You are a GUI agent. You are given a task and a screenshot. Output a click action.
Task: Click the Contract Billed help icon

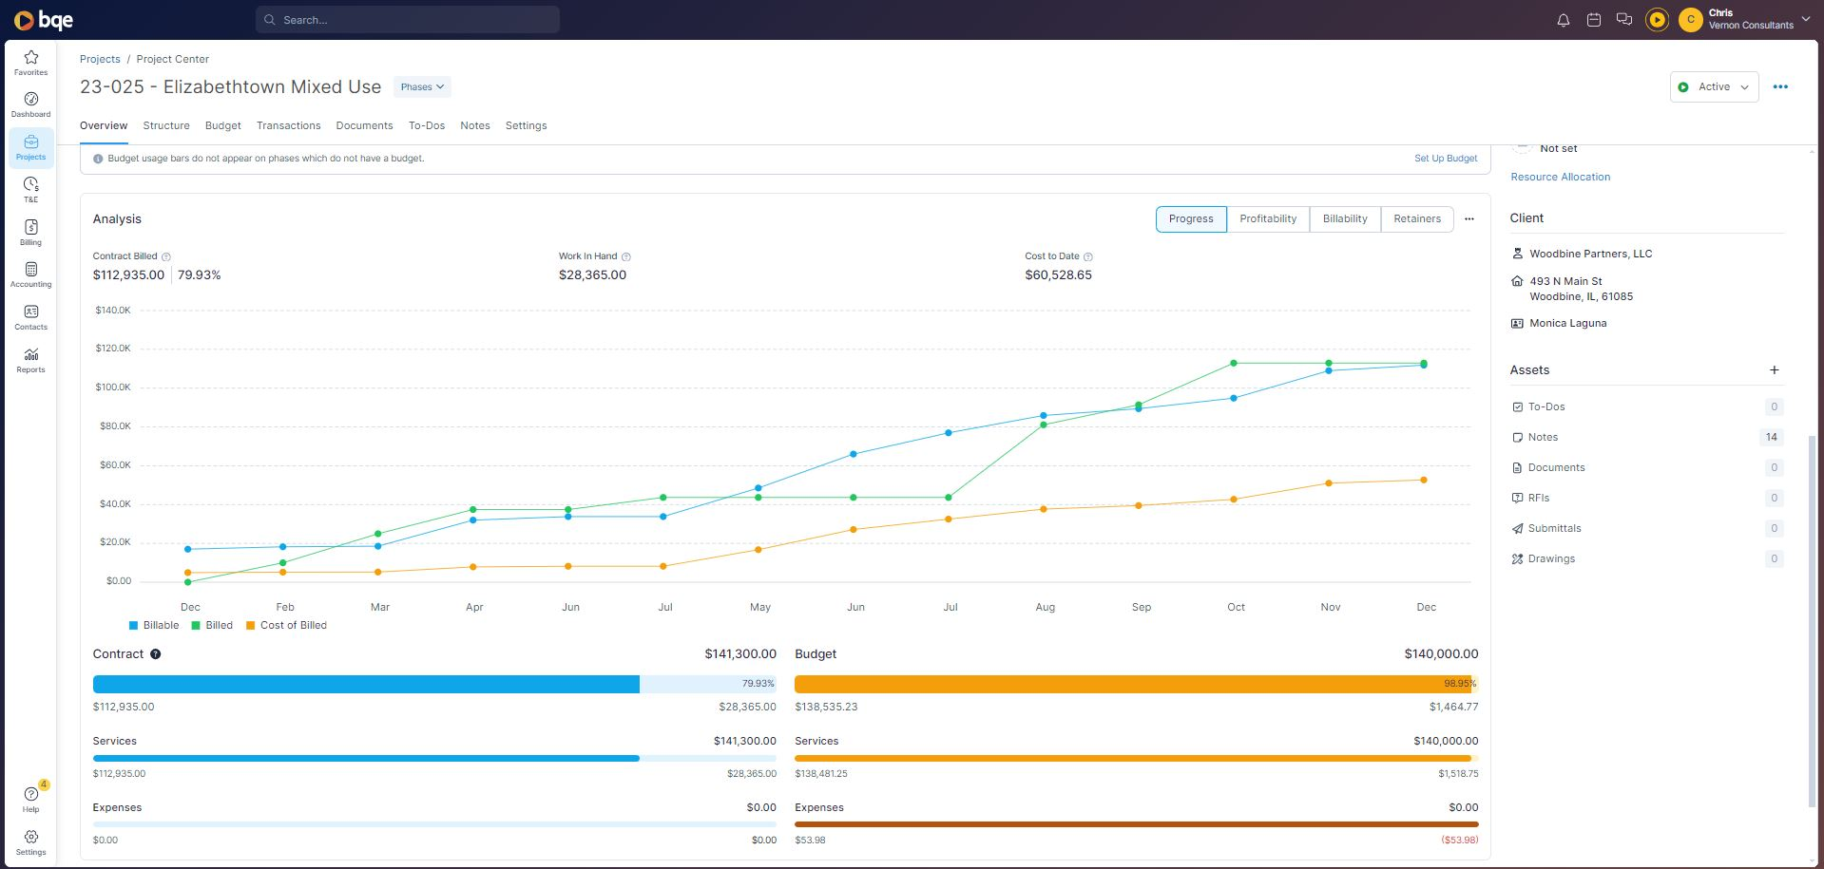166,256
